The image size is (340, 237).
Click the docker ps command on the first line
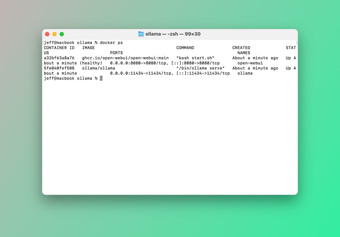pos(112,43)
